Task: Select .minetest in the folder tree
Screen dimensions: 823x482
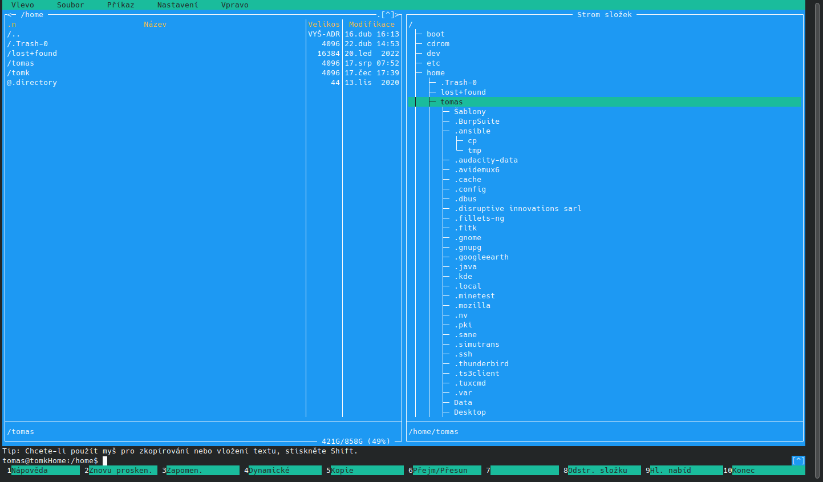Action: [x=475, y=296]
